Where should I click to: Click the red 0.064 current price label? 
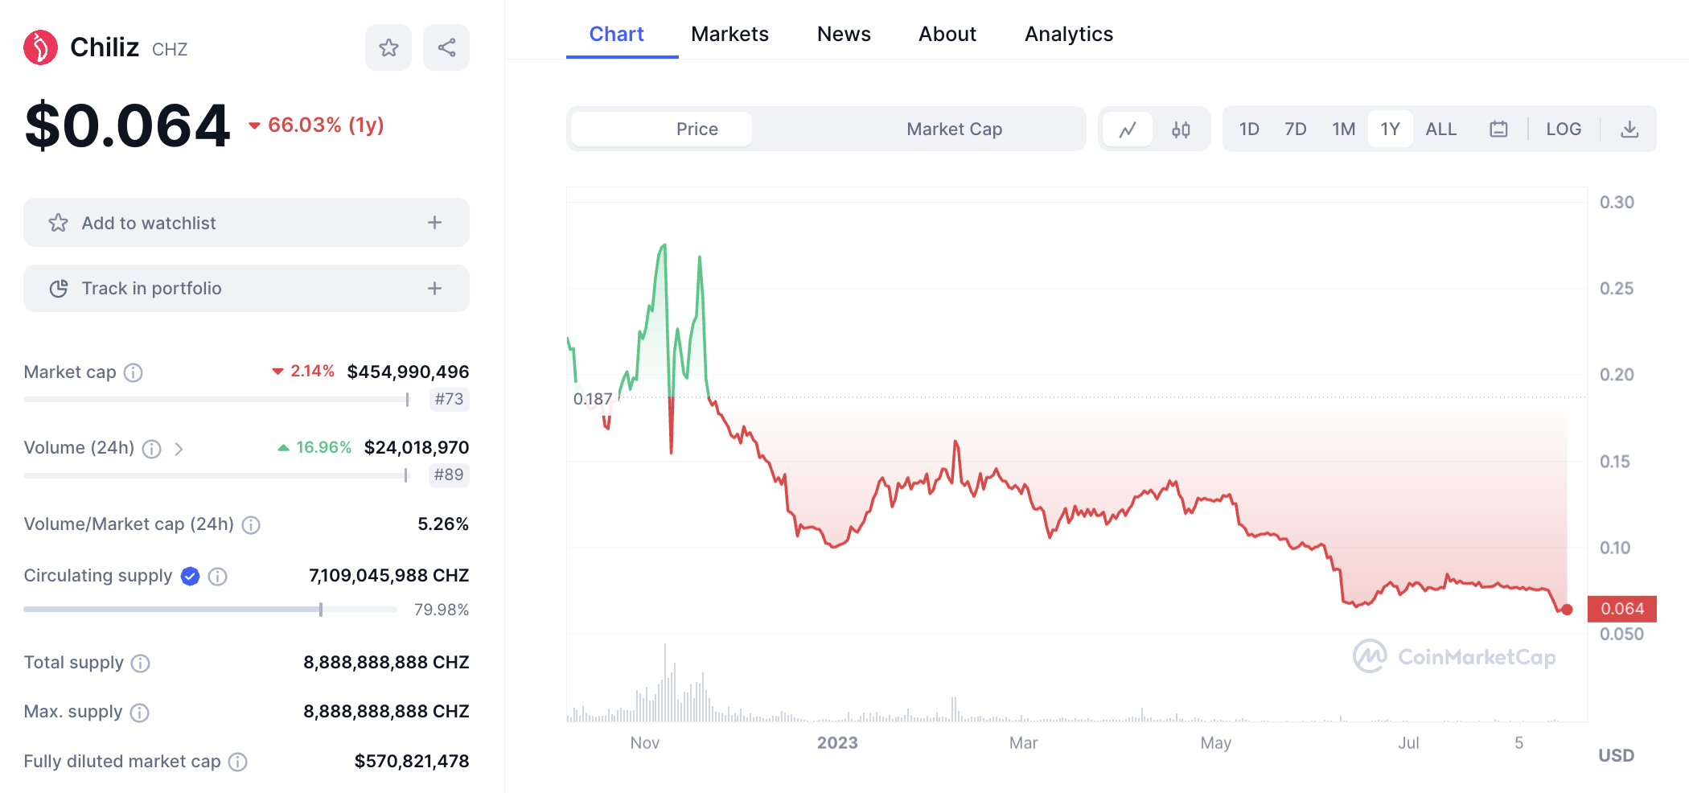(x=1621, y=609)
